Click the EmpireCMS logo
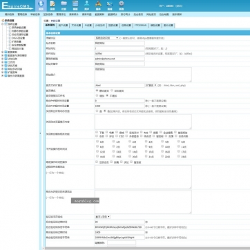This screenshot has width=250, height=250. pyautogui.click(x=17, y=6)
